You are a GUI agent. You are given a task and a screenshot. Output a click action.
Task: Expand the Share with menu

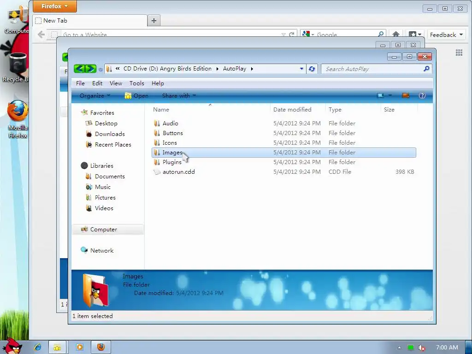179,96
